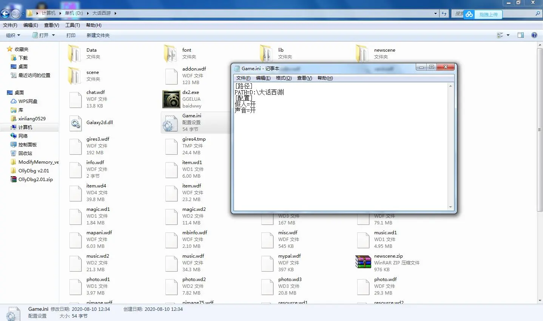Toggle the preview pane icon
The image size is (543, 321).
point(520,35)
